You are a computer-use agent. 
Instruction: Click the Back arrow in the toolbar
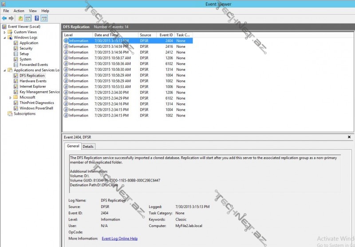click(x=4, y=18)
